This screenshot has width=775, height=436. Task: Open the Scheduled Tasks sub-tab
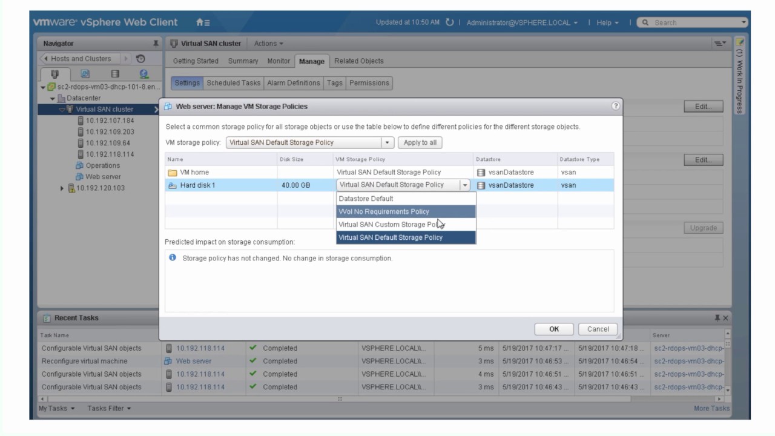pyautogui.click(x=233, y=83)
